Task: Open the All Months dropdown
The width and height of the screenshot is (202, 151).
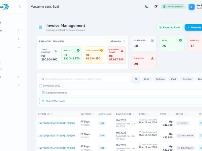Action: (116, 41)
